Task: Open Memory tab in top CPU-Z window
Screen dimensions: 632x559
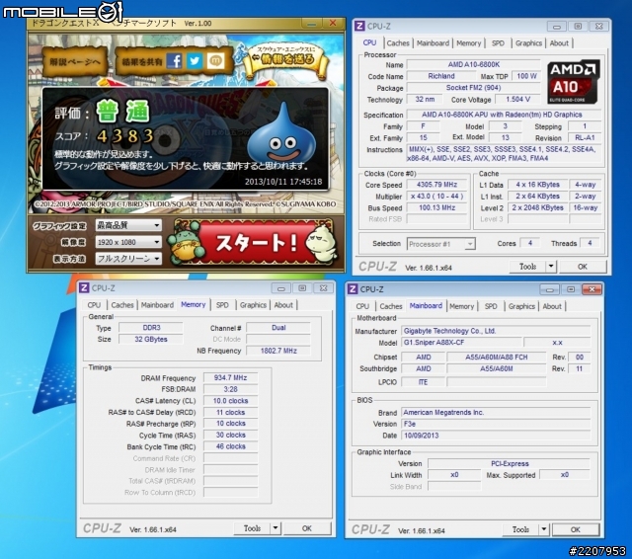Action: [468, 43]
